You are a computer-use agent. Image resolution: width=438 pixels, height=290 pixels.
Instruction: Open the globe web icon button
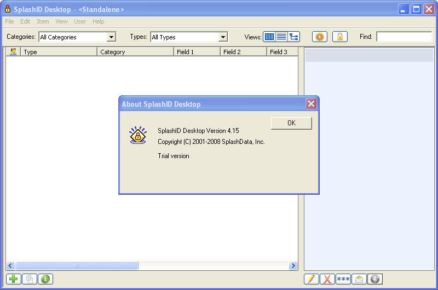[375, 279]
